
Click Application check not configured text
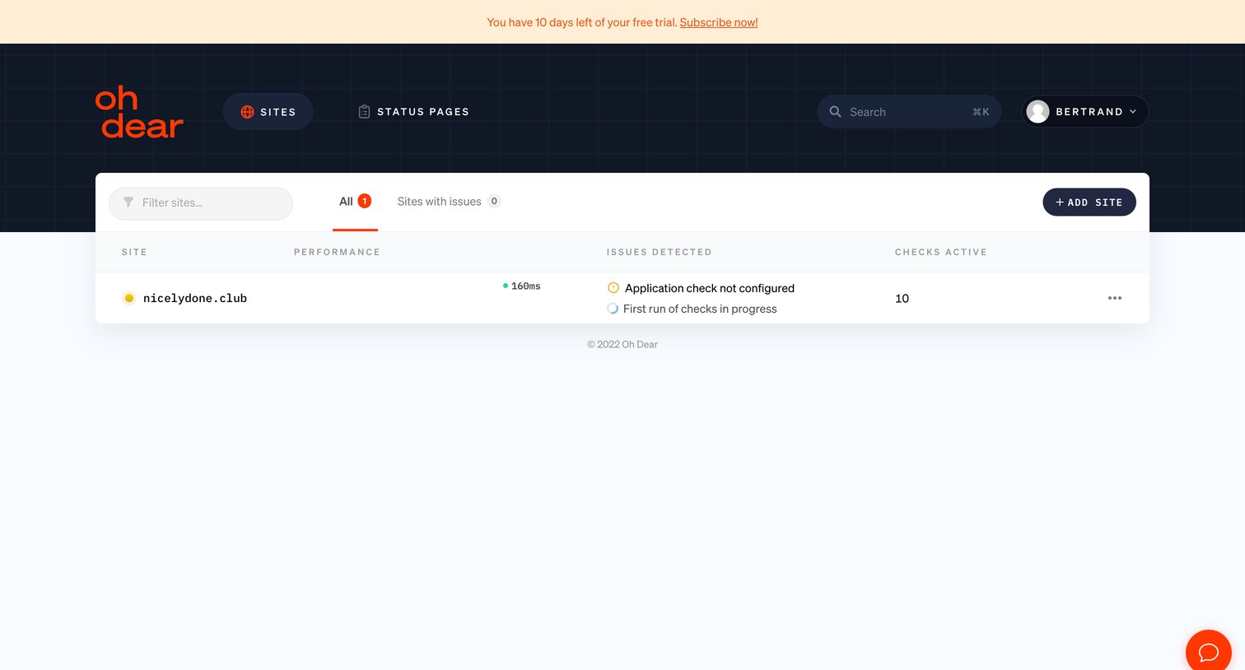(710, 288)
